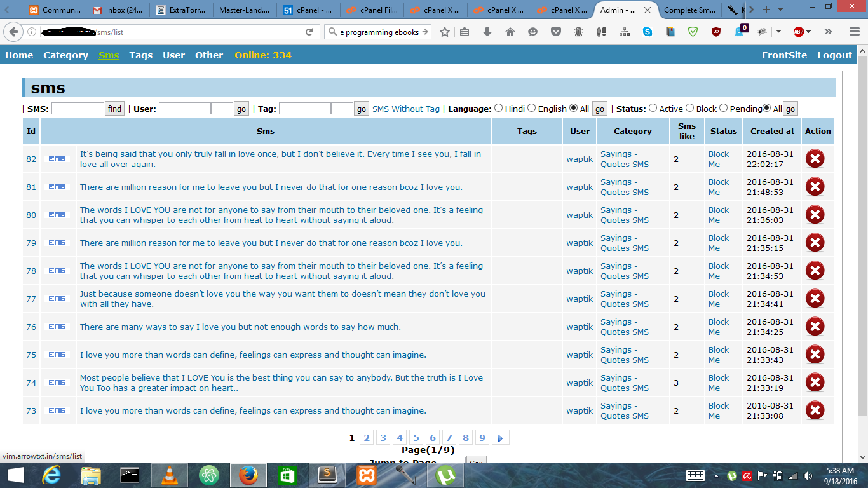The height and width of the screenshot is (488, 868).
Task: Choose Pending status radio button
Action: tap(723, 109)
